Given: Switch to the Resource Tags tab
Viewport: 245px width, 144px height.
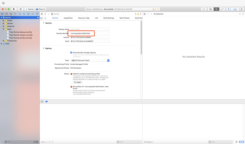Looking at the screenshot, I should [x=84, y=18].
